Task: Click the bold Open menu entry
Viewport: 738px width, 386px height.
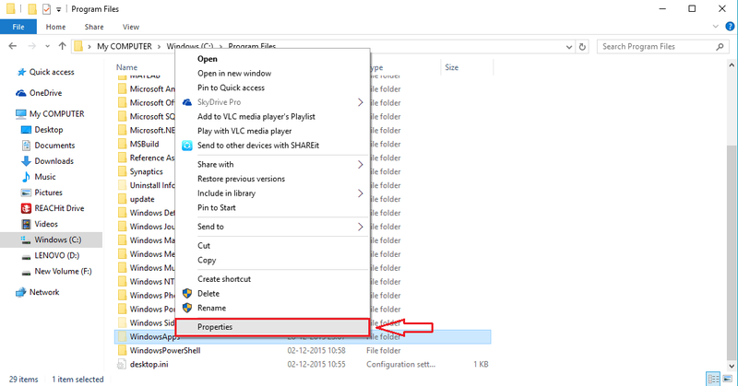Action: [x=208, y=59]
